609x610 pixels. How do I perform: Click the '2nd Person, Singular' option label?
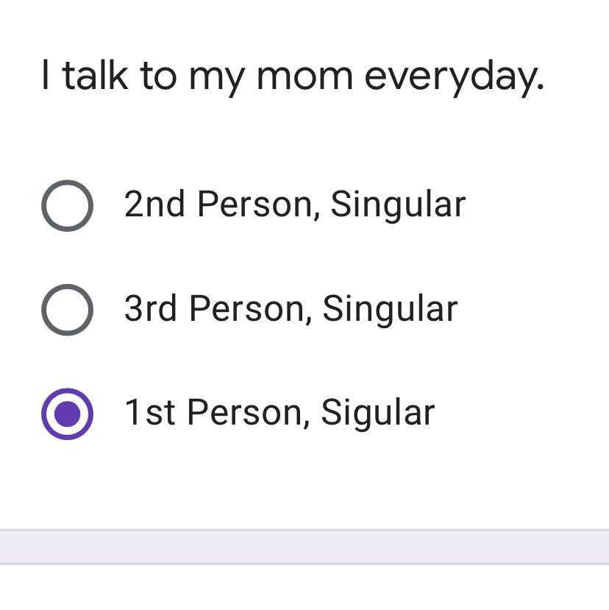[294, 204]
